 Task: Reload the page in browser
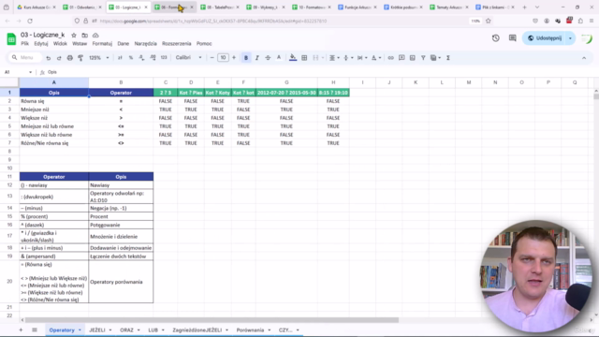(x=30, y=21)
